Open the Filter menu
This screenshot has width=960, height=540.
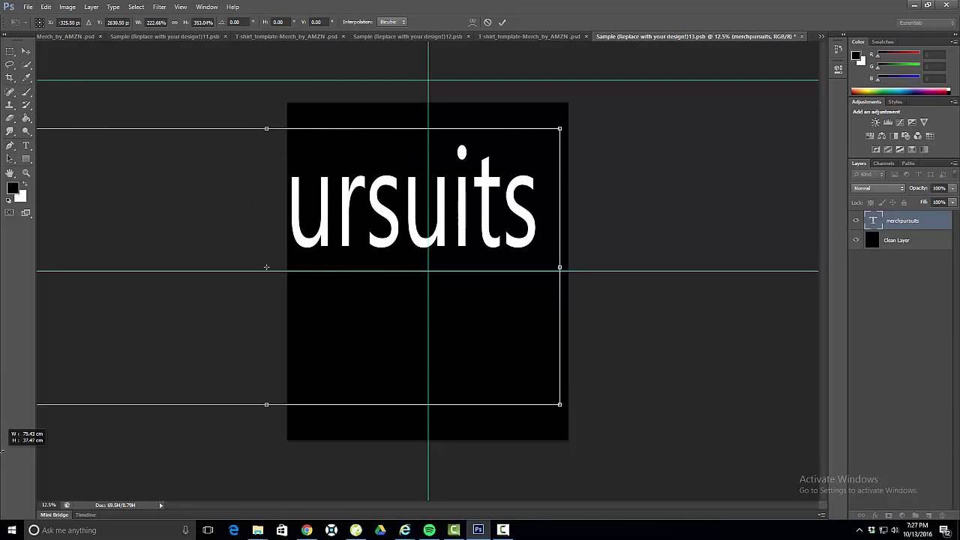159,7
